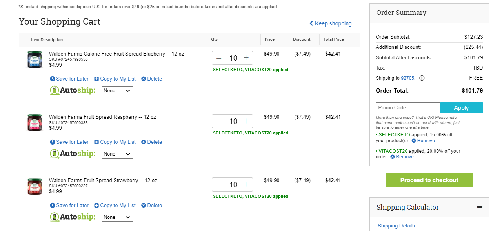Remove the SELECTKETO promo code
This screenshot has height=231, width=493.
[x=423, y=141]
